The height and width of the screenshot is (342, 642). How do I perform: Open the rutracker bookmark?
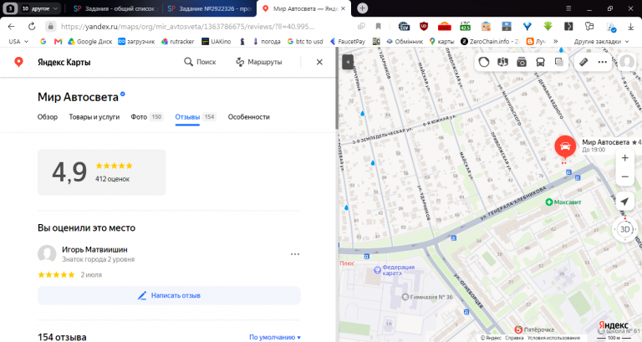pos(178,41)
